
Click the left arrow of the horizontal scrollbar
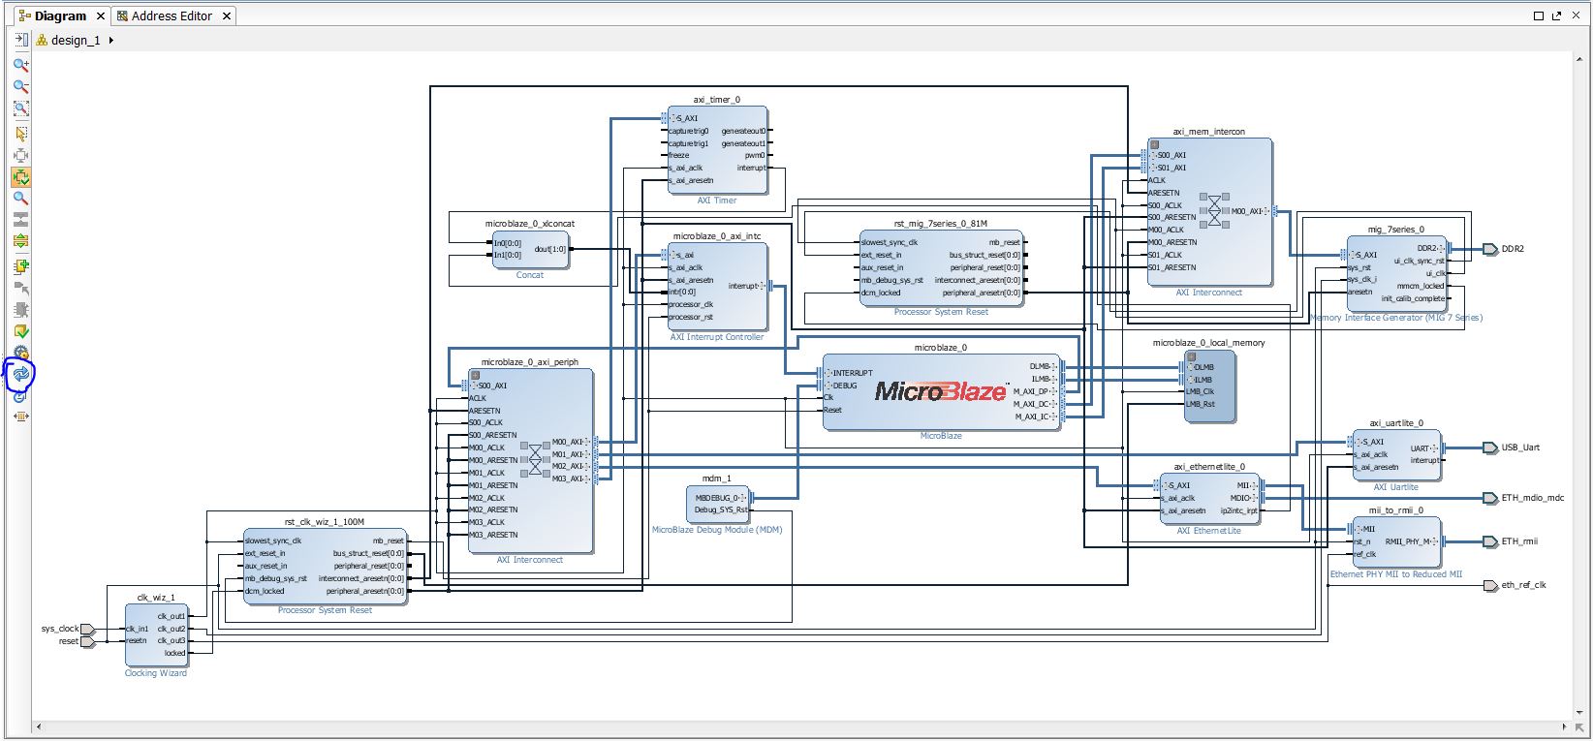40,726
